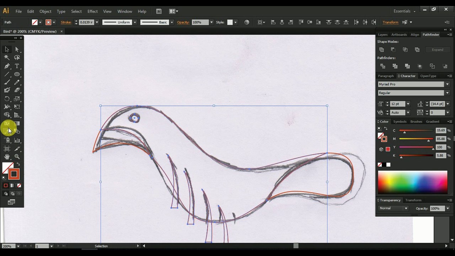Select the Pen tool
Screen dimensions: 455x256
[7, 66]
